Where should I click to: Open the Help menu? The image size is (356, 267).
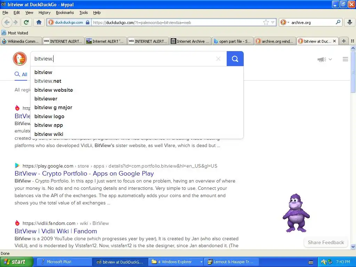97,13
